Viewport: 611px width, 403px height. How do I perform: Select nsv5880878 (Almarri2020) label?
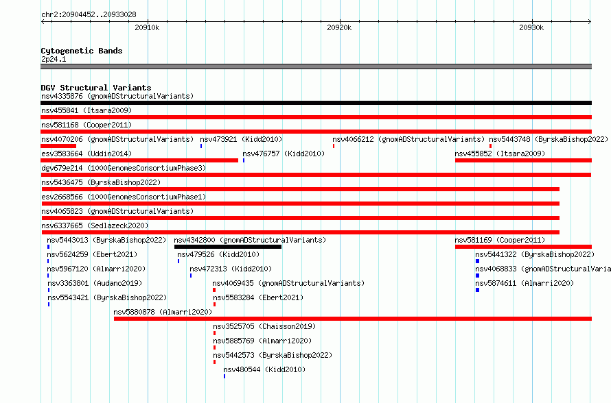pyautogui.click(x=163, y=312)
